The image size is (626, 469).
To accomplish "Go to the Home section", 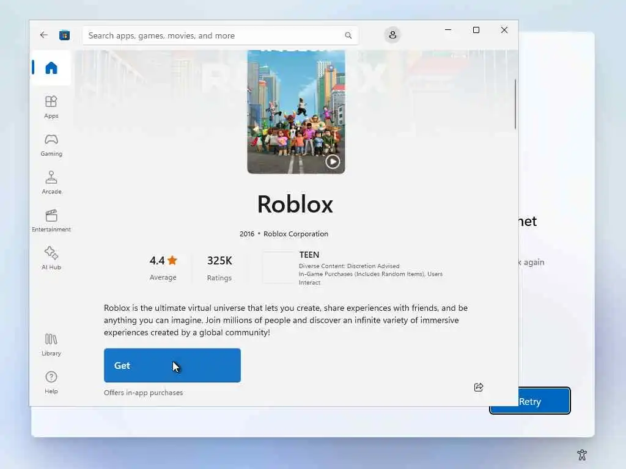I will point(51,68).
